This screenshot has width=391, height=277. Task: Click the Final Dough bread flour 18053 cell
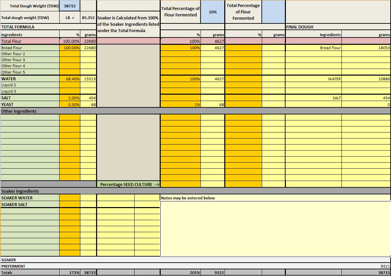coord(366,48)
